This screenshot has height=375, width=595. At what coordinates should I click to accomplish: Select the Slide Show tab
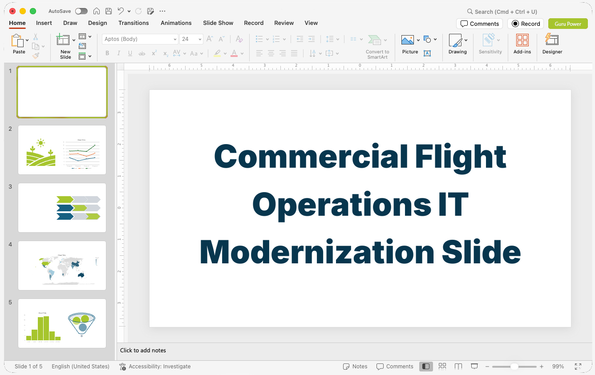pos(218,23)
